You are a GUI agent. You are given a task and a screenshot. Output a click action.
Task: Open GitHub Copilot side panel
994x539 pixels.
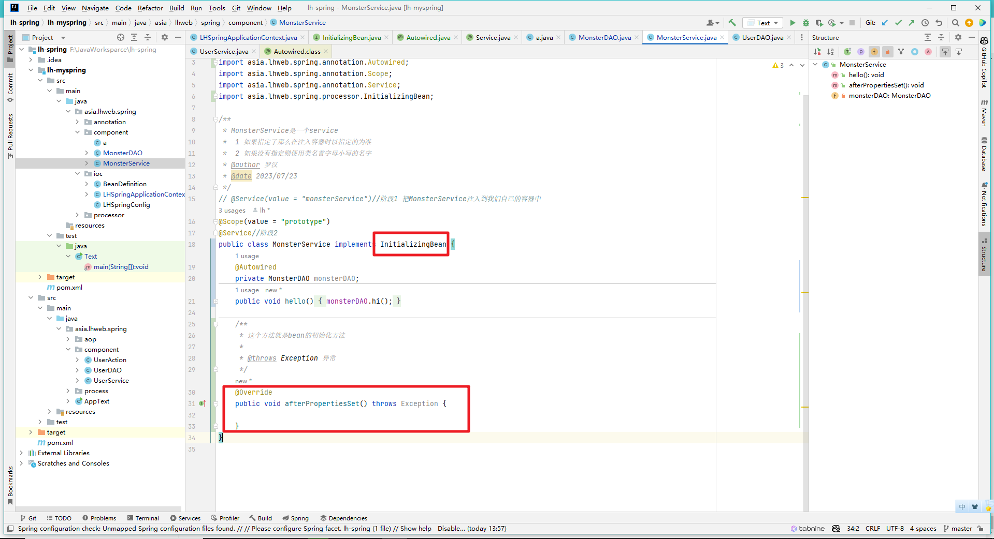pyautogui.click(x=984, y=63)
